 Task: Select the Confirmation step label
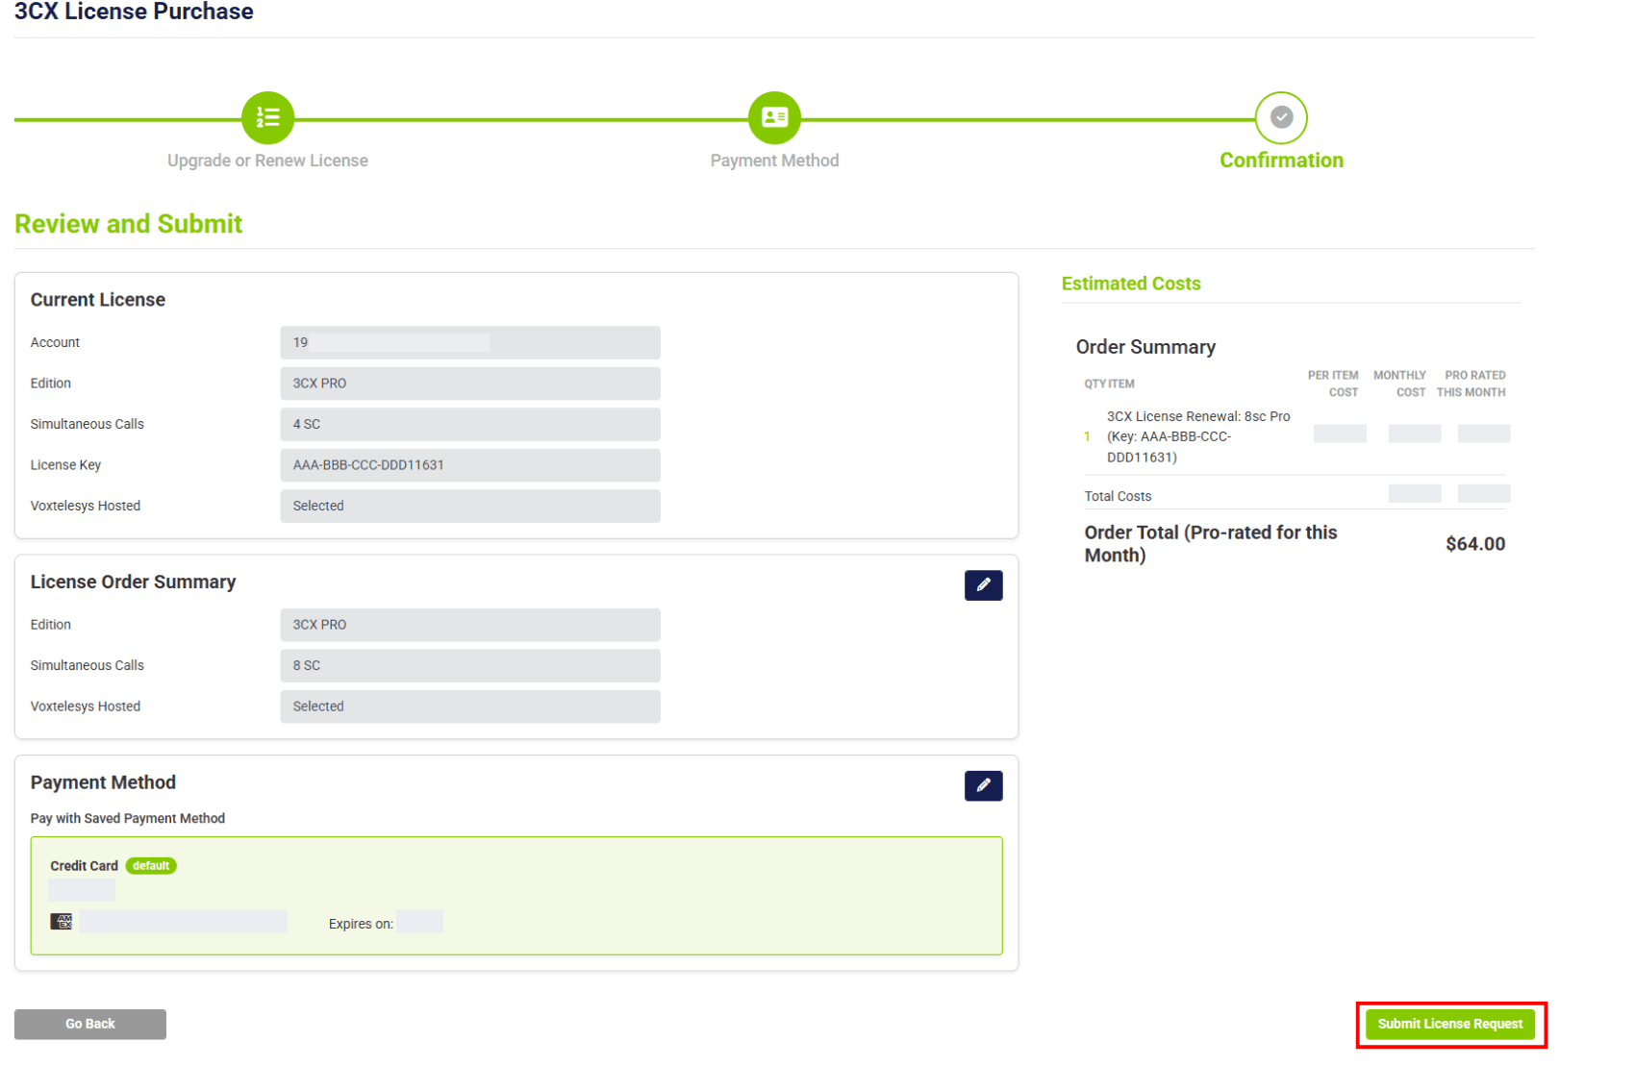tap(1281, 161)
